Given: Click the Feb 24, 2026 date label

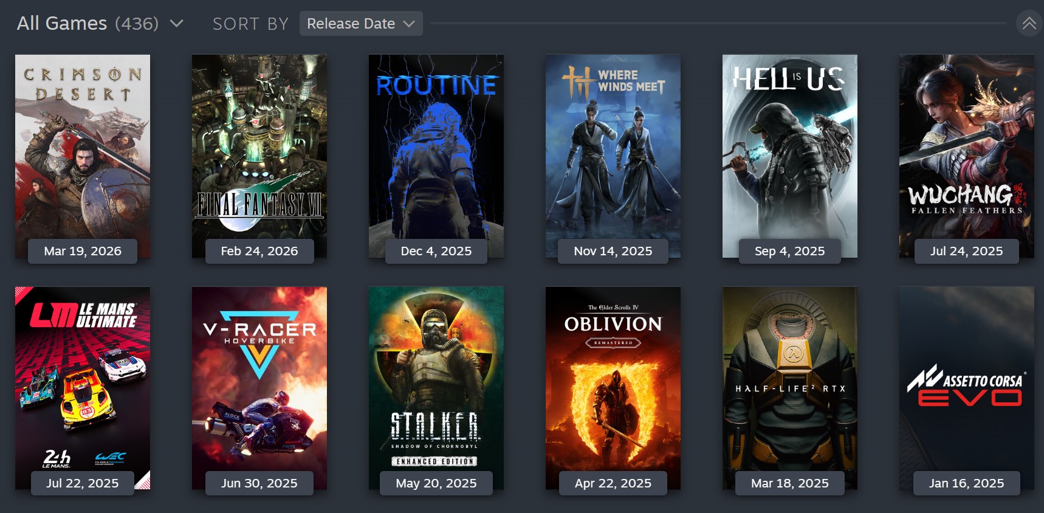Looking at the screenshot, I should pyautogui.click(x=259, y=251).
